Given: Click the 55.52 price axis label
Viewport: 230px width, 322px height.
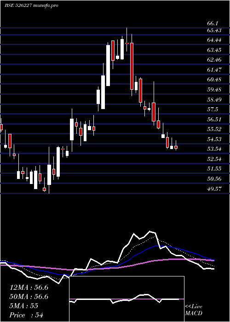Looking at the screenshot, I should [214, 129].
